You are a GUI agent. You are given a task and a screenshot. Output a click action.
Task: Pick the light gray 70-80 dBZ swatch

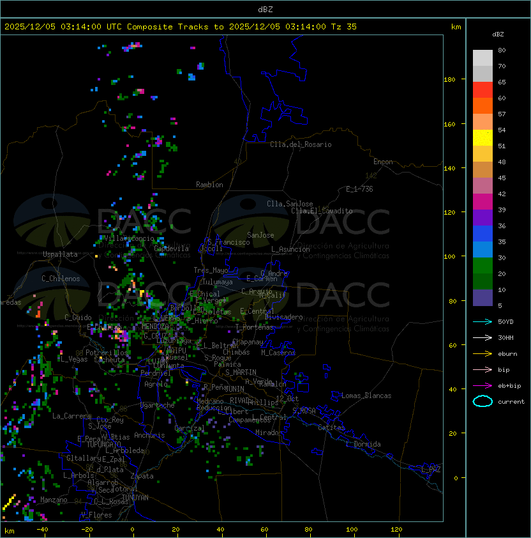[482, 58]
